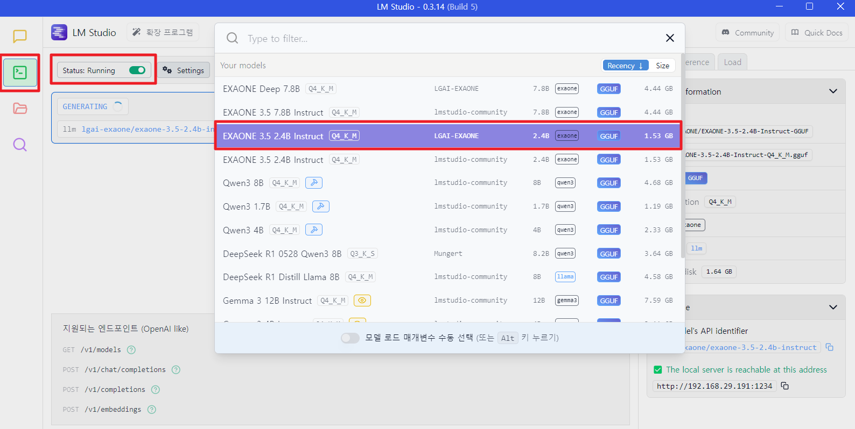This screenshot has height=429, width=855.
Task: Click the Type to filter input field
Action: 452,39
